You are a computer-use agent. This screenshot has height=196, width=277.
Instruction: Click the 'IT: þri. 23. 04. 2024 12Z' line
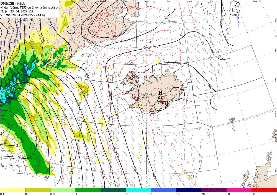click(x=17, y=11)
